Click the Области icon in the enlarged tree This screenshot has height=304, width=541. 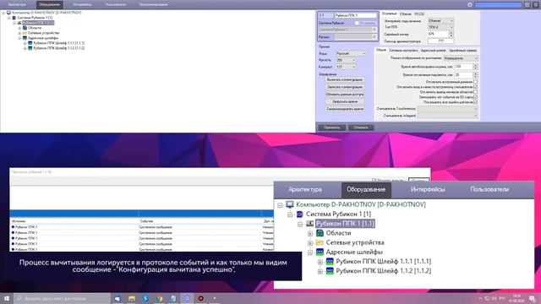(x=320, y=233)
